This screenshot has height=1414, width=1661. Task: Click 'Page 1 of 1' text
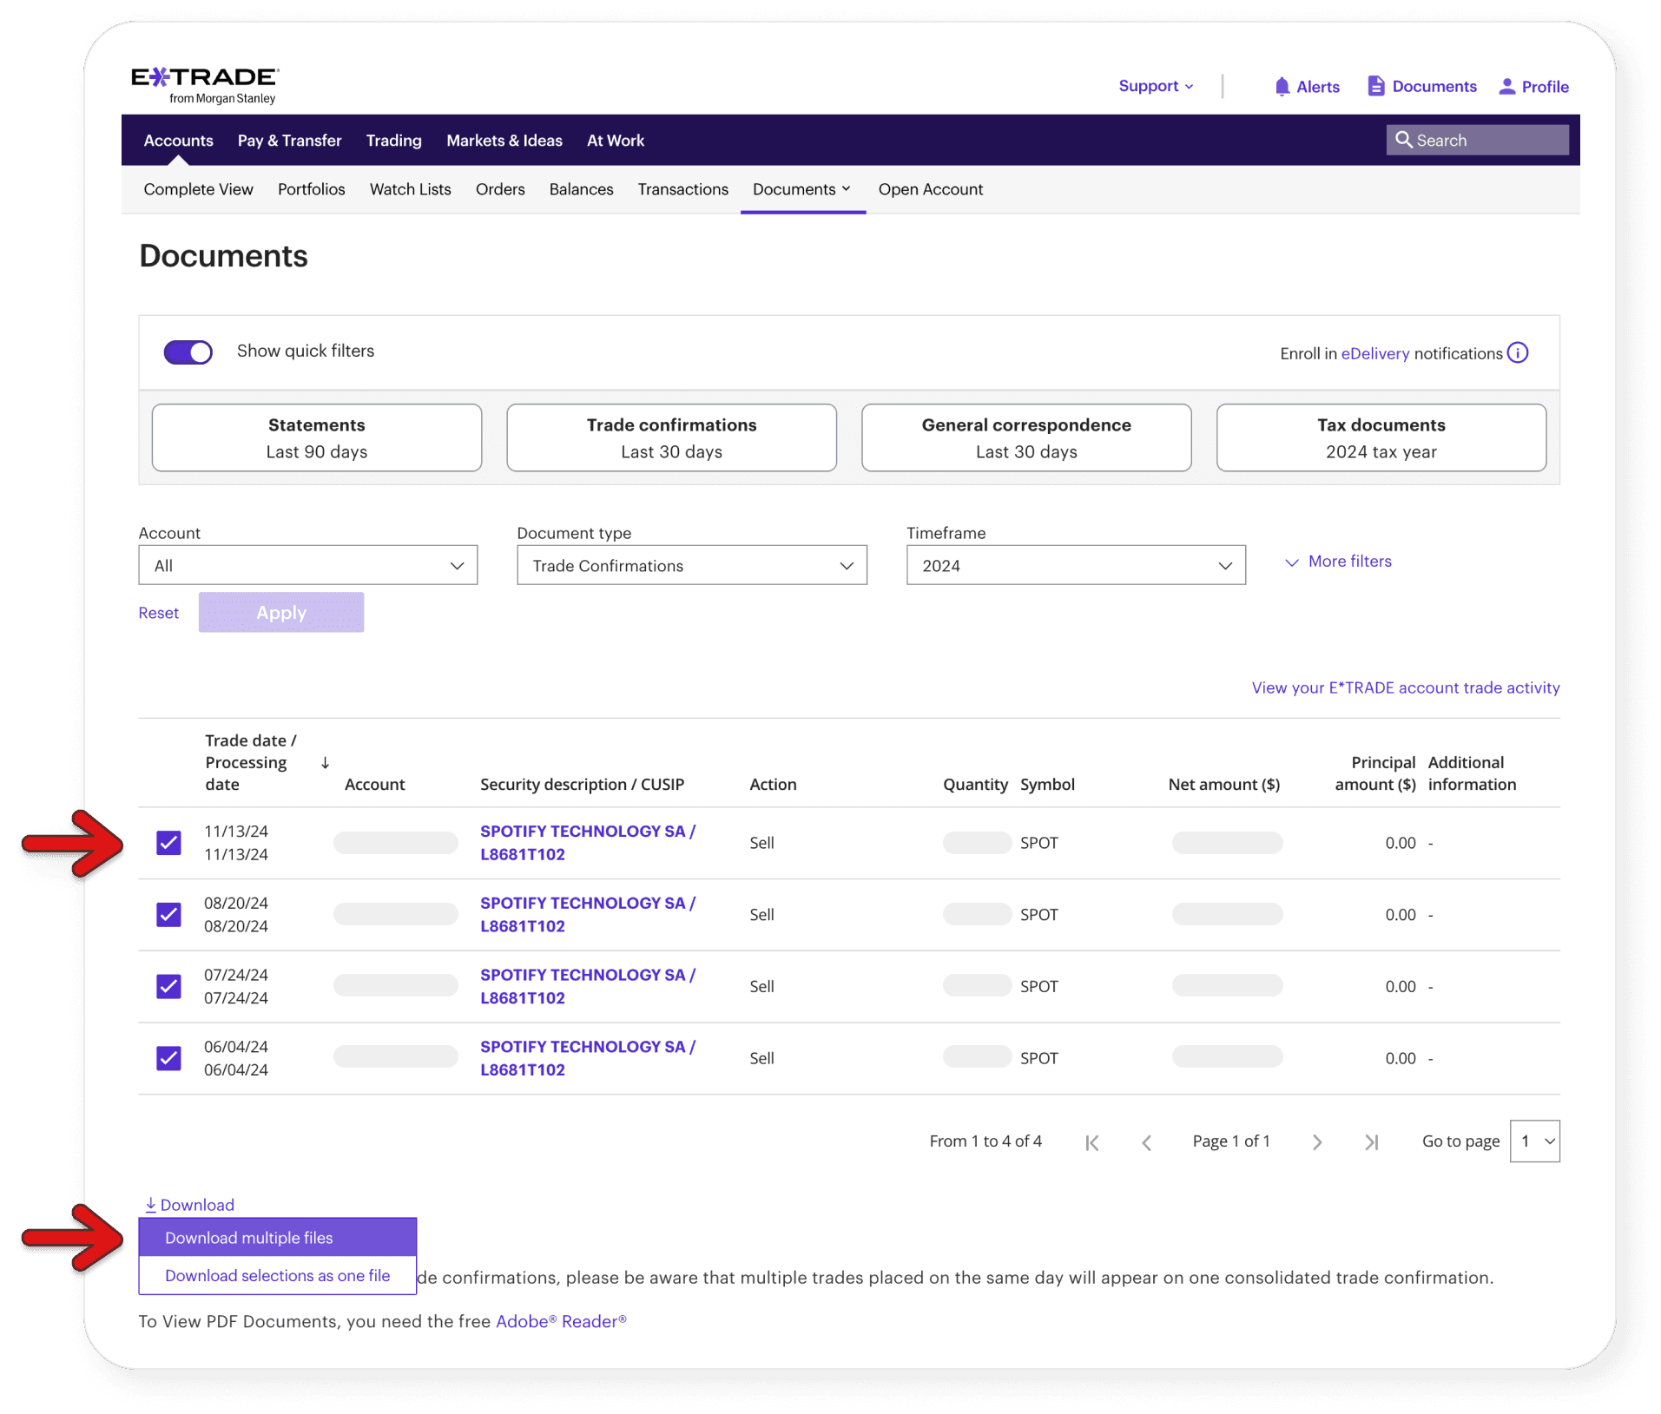click(1231, 1141)
